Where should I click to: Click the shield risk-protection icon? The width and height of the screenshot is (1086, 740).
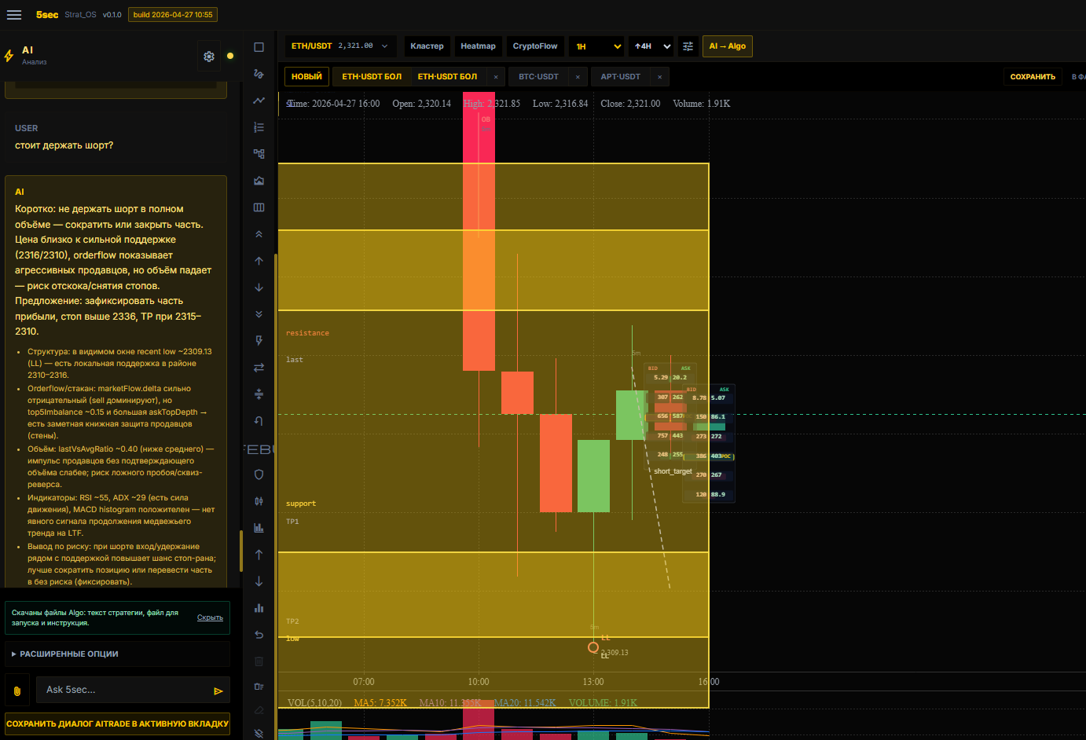pos(259,474)
